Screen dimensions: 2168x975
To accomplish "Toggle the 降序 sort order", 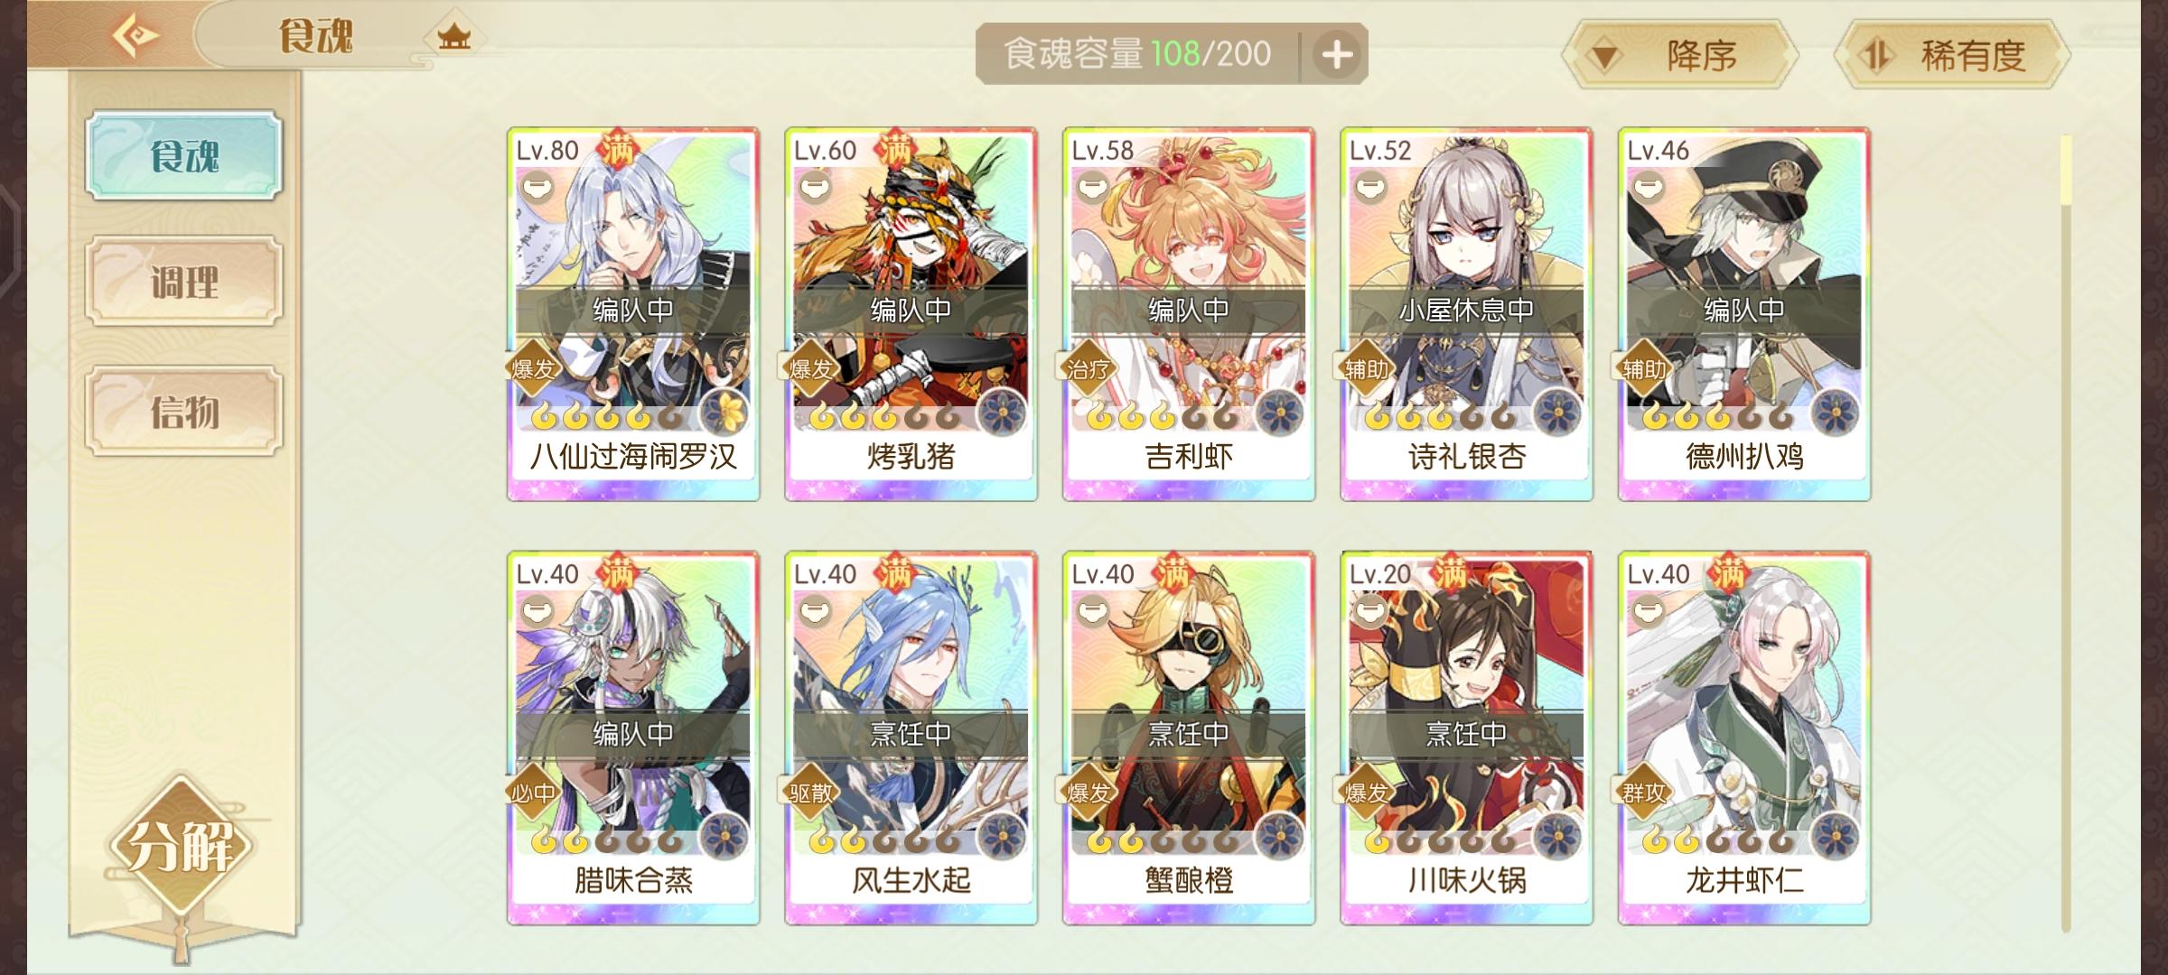I will pyautogui.click(x=1680, y=56).
